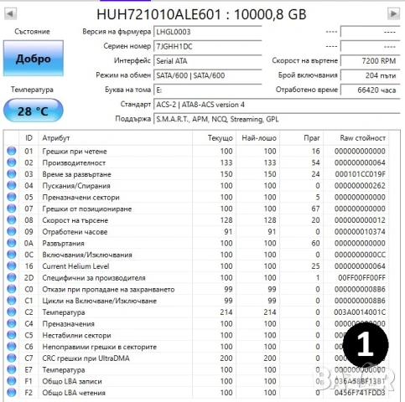Click standard field ACS-2 | ATA8-ACS version 4
This screenshot has height=402, width=405.
[x=277, y=105]
